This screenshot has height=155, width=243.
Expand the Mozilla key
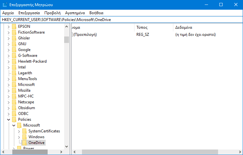point(9,91)
